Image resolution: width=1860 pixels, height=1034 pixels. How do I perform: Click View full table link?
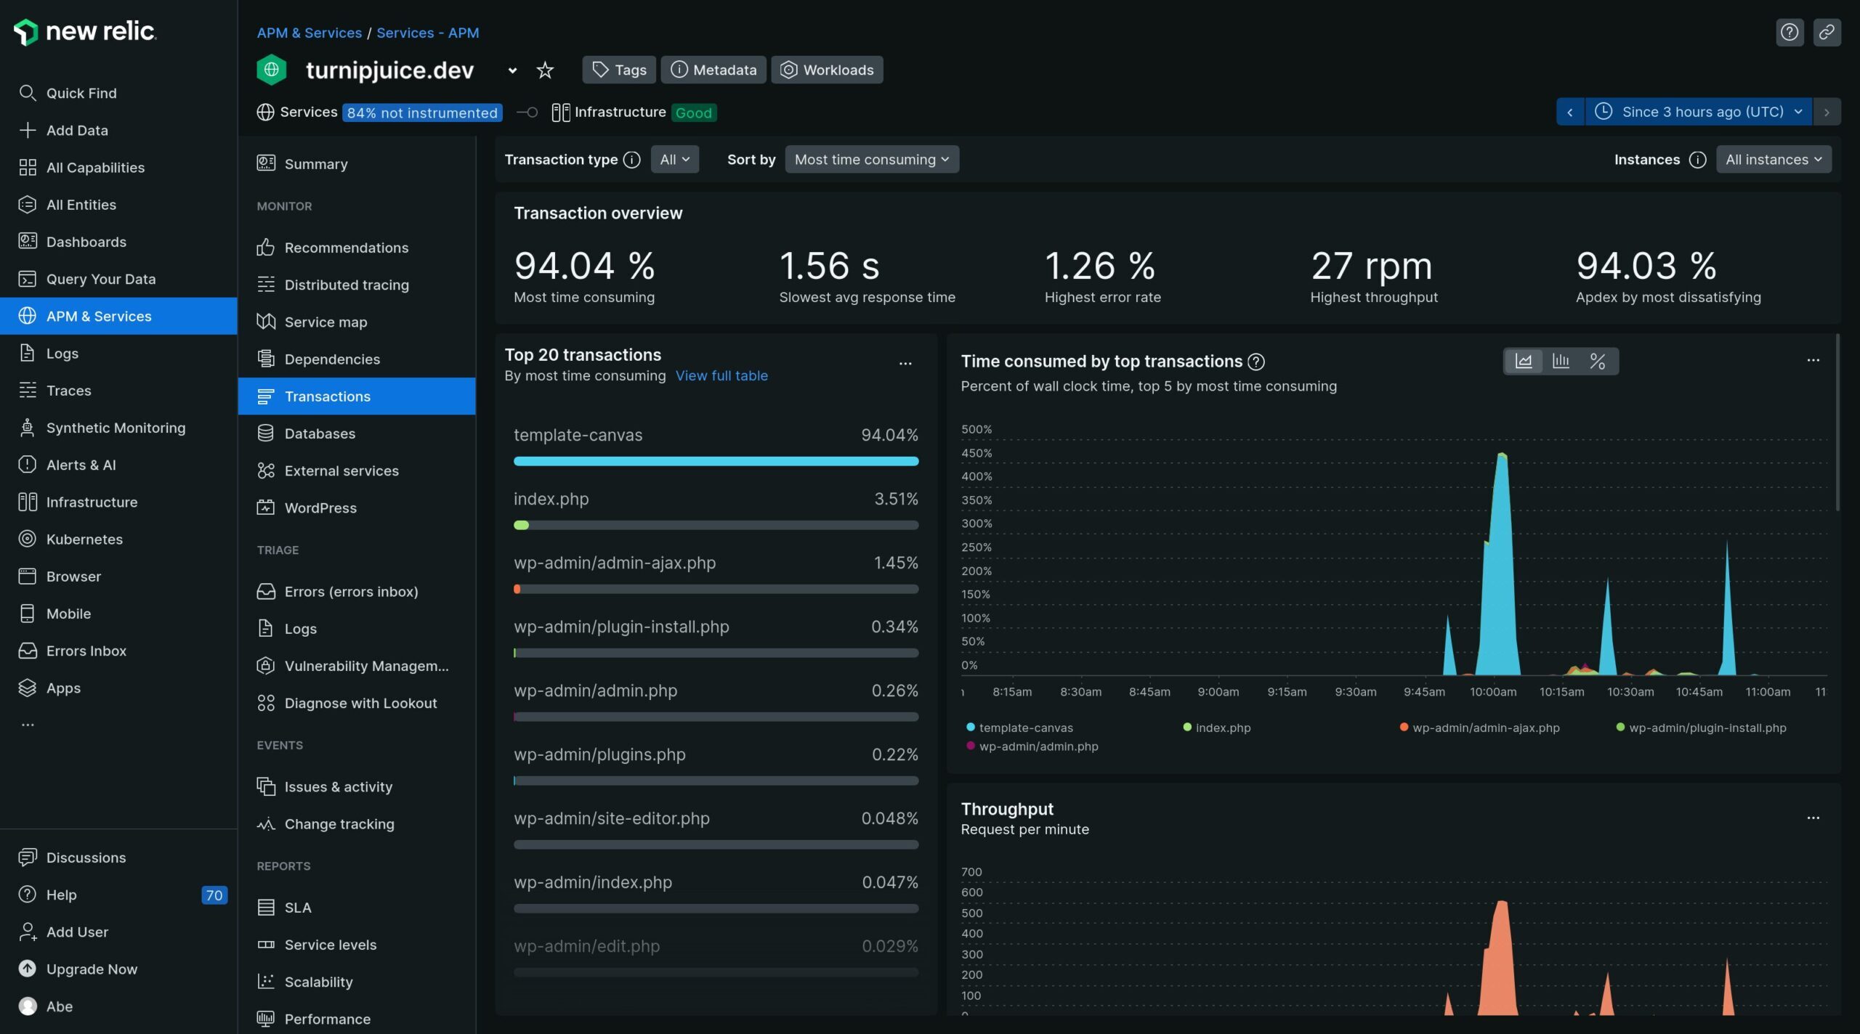(721, 376)
